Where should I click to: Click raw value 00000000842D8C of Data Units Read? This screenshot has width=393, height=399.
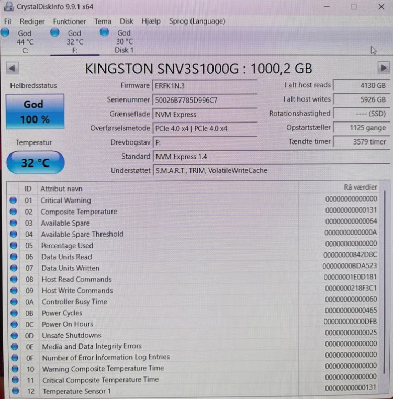pos(350,254)
